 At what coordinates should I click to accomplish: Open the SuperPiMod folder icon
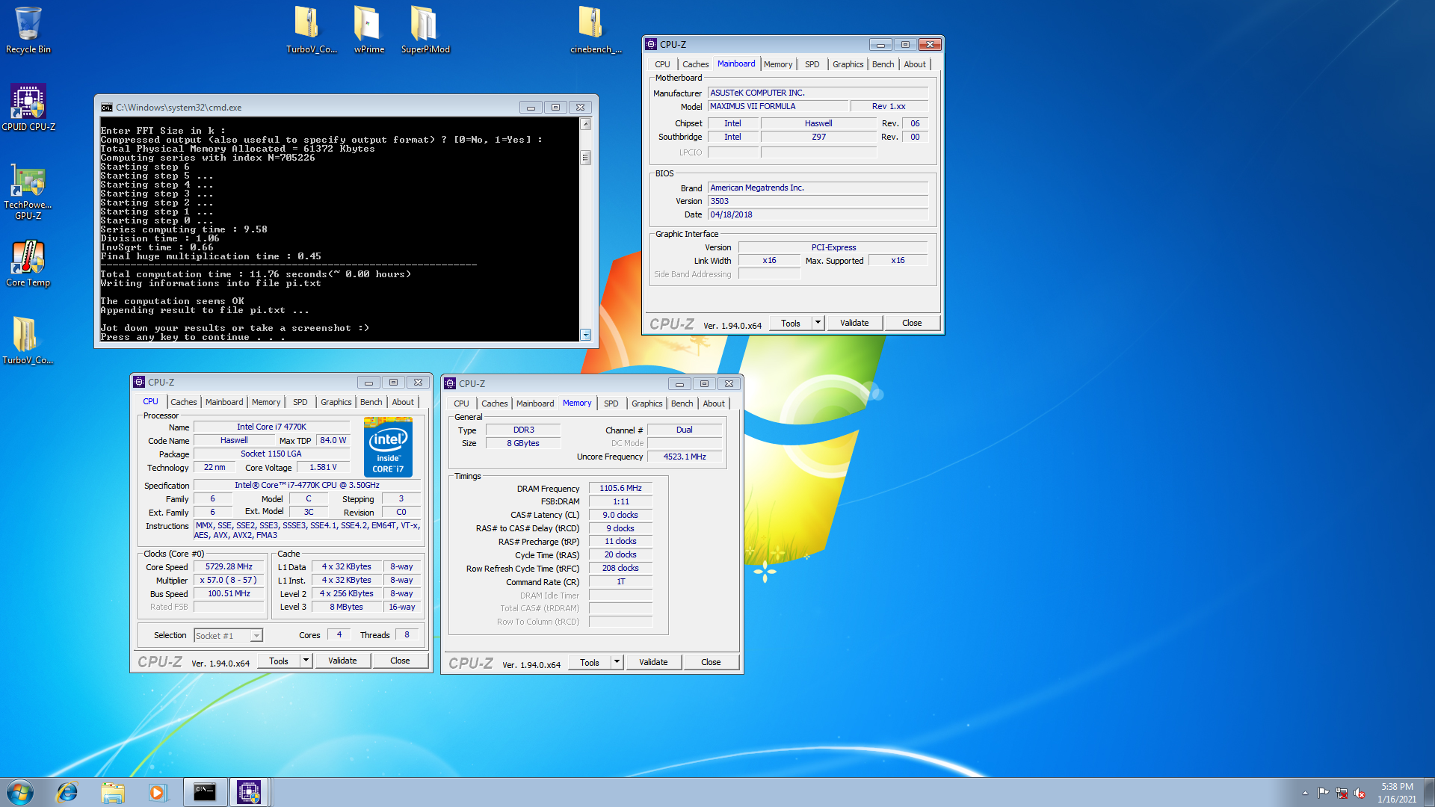point(425,30)
